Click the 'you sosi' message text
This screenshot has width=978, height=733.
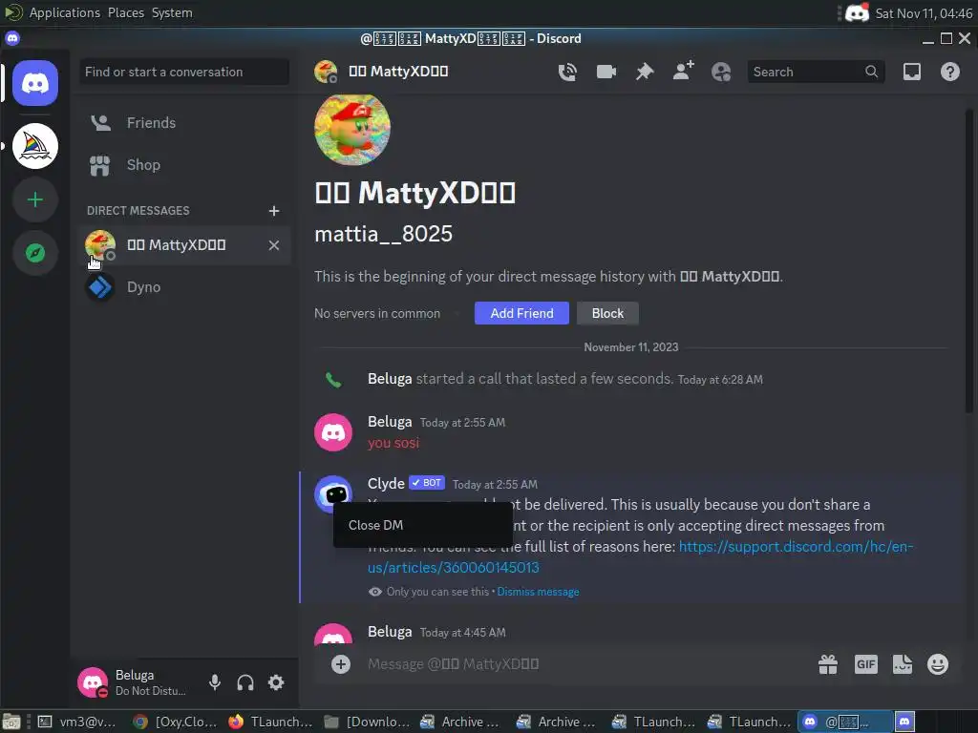click(x=393, y=443)
